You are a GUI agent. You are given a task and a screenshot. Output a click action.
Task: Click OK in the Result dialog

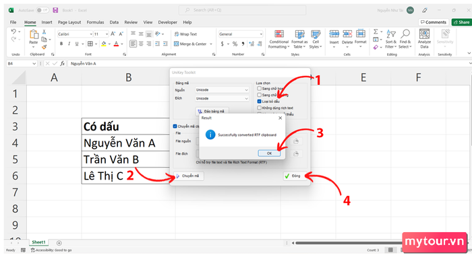tap(269, 153)
